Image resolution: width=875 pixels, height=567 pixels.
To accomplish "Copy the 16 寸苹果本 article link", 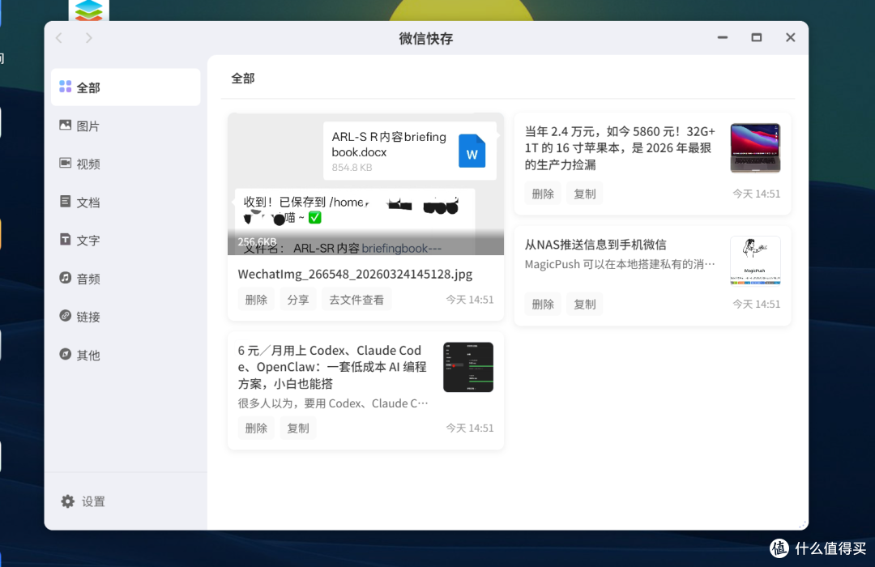I will coord(585,194).
